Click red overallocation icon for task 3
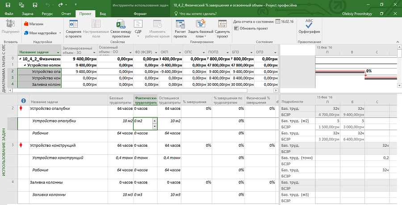Viewport: 402px width, 205px height. 21,145
